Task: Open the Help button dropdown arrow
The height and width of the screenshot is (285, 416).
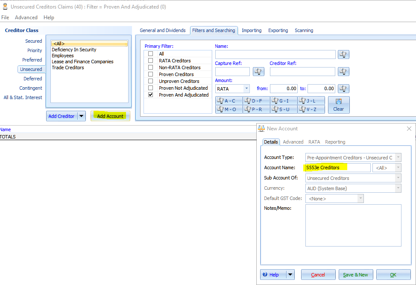Action: point(290,275)
